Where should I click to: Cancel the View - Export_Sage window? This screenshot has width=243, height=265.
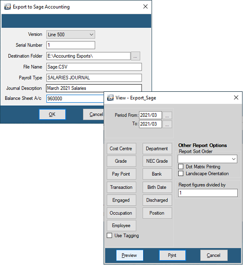point(214,255)
